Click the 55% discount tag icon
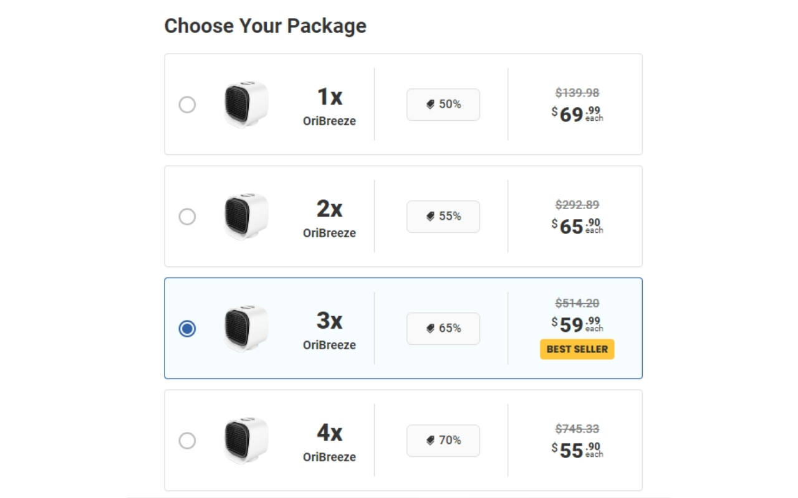This screenshot has height=498, width=798. 431,217
